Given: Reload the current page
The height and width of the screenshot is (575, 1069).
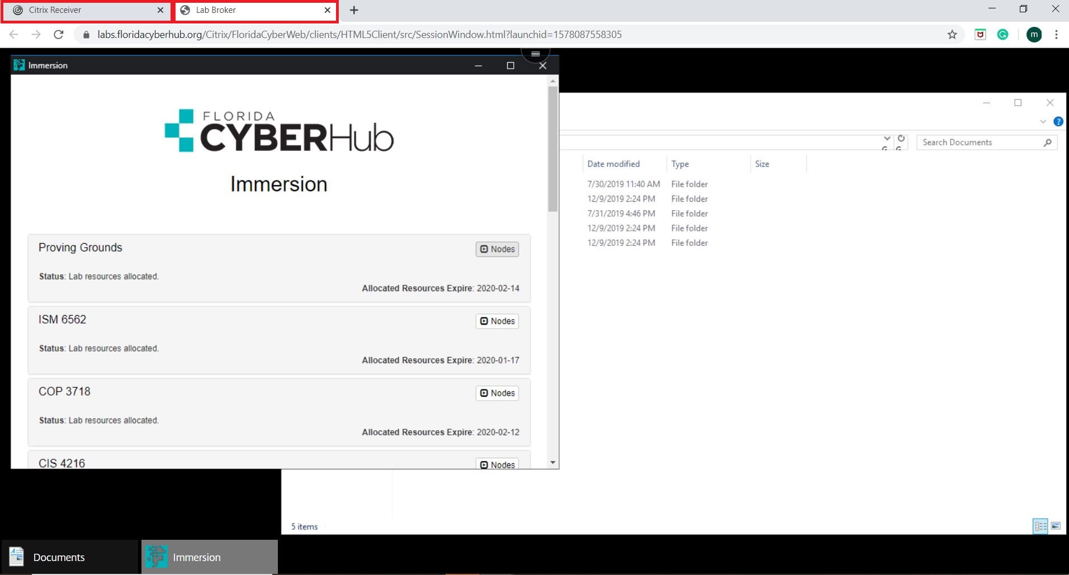Looking at the screenshot, I should pyautogui.click(x=58, y=35).
